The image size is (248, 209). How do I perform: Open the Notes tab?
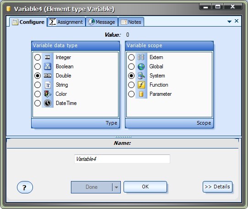[x=131, y=22]
